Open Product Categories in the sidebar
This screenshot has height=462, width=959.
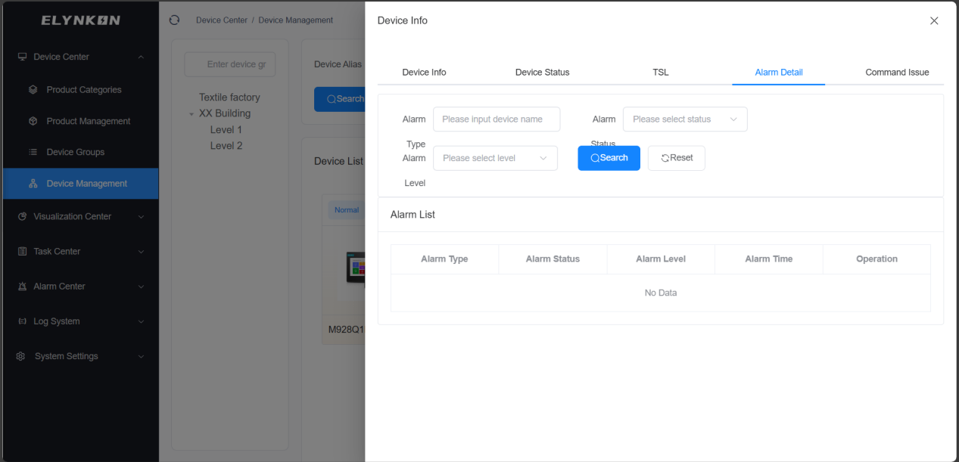[79, 89]
